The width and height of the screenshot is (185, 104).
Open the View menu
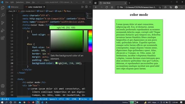click(28, 2)
